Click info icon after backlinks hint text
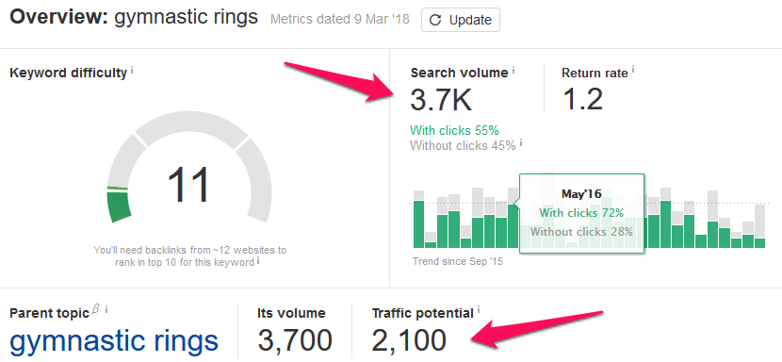782x362 pixels. (258, 260)
